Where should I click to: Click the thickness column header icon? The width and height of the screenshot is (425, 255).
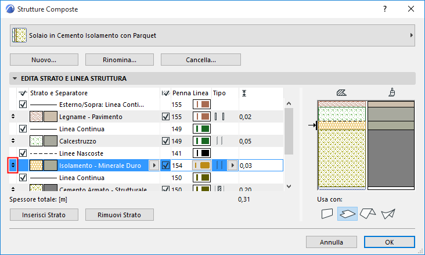point(244,94)
